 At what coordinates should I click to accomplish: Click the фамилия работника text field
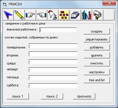(x=58, y=30)
